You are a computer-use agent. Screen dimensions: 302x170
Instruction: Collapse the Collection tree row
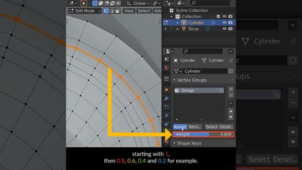171,17
